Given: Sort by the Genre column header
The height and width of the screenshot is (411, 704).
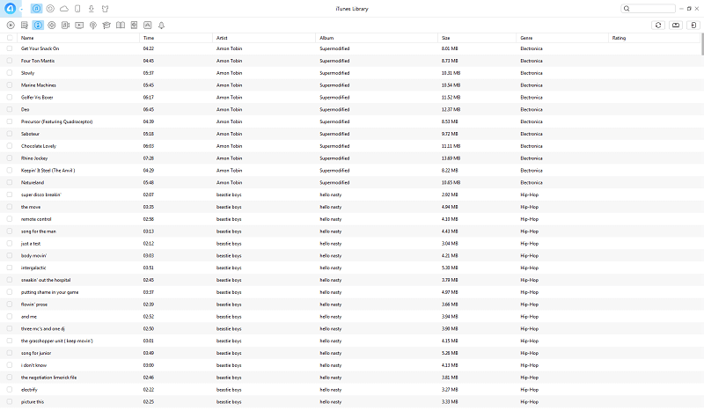Looking at the screenshot, I should coord(562,38).
